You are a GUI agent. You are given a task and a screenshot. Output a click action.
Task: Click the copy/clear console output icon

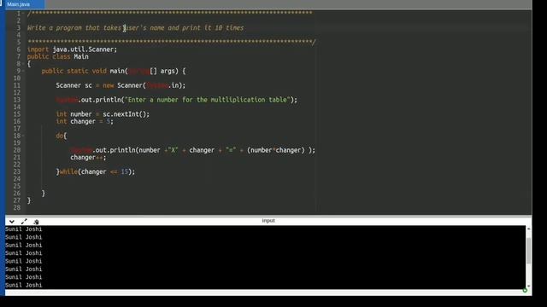(36, 222)
